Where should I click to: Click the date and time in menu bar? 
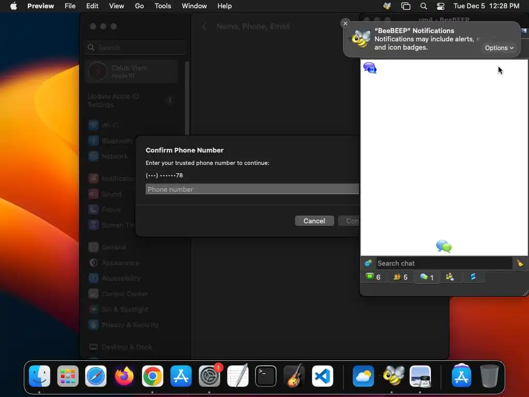487,6
